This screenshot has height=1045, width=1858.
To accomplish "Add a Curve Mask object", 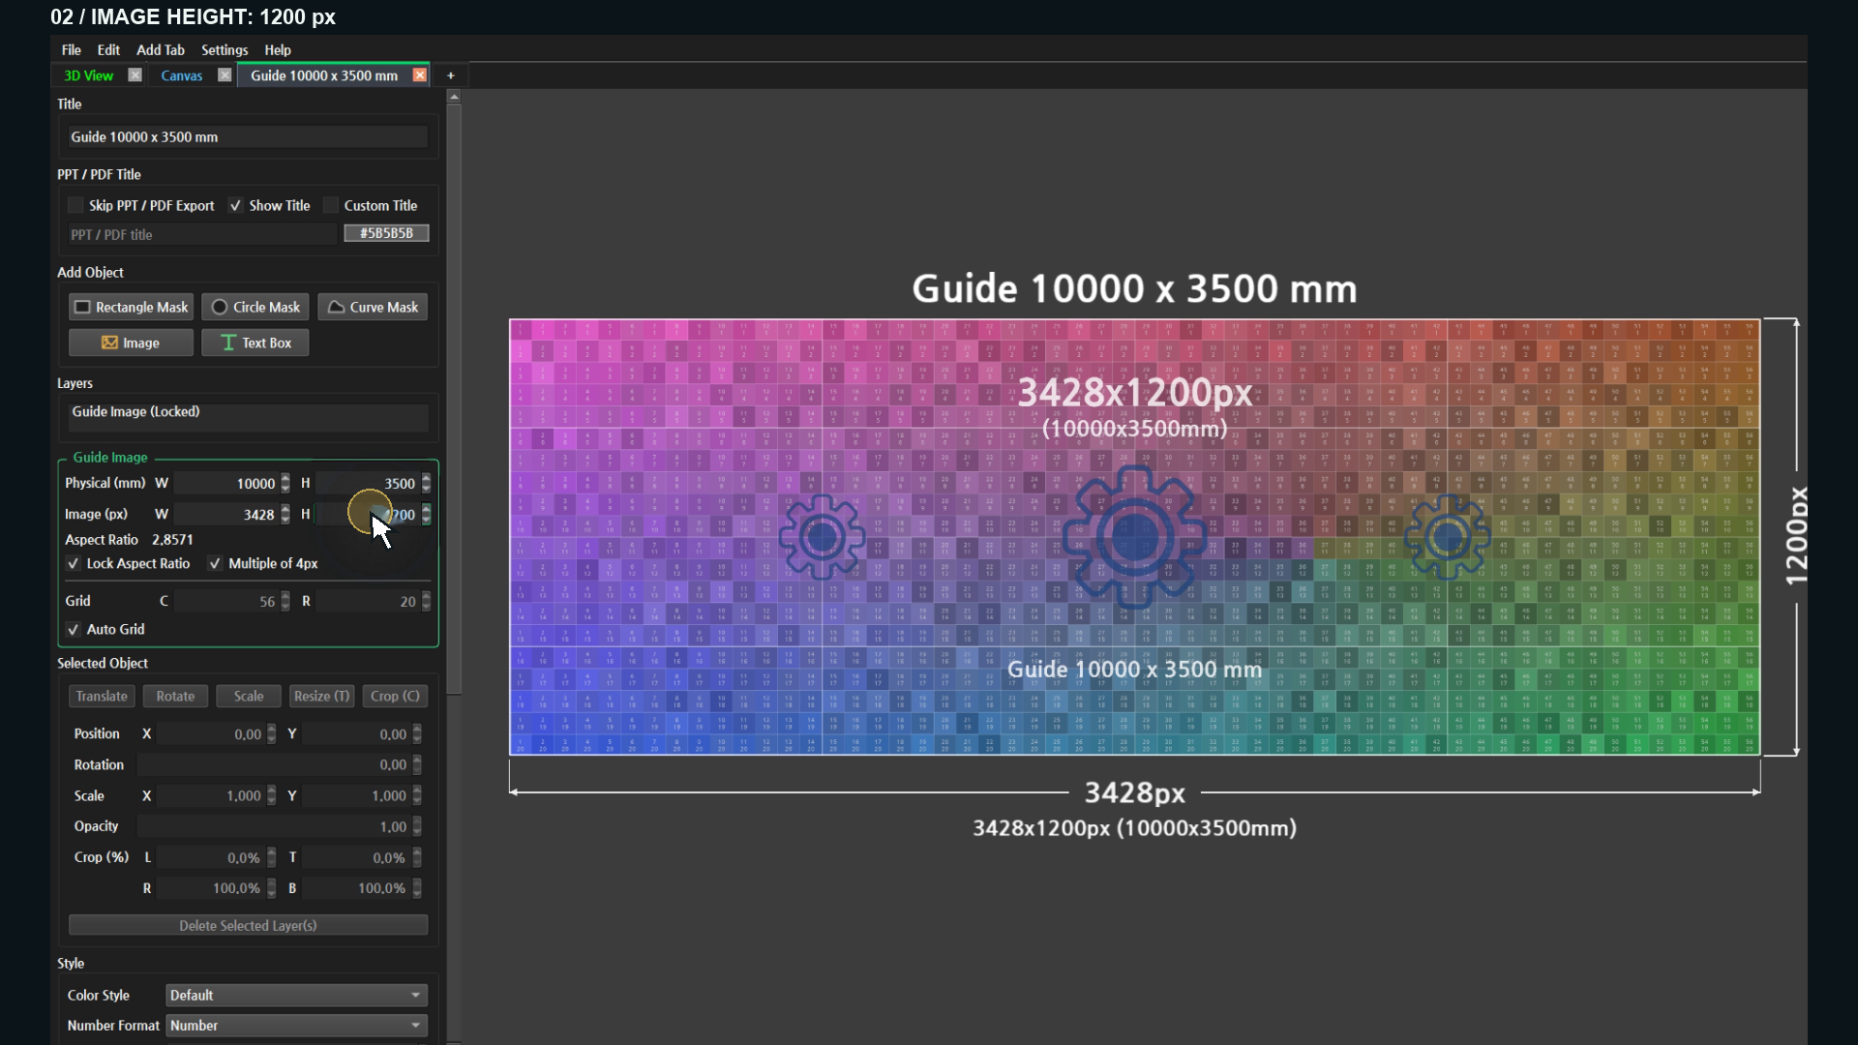I will tap(373, 307).
